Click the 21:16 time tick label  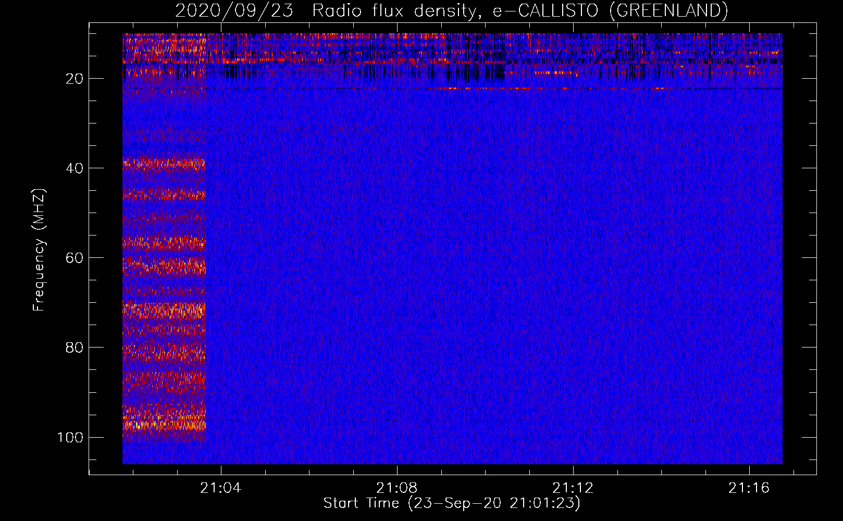click(x=749, y=488)
